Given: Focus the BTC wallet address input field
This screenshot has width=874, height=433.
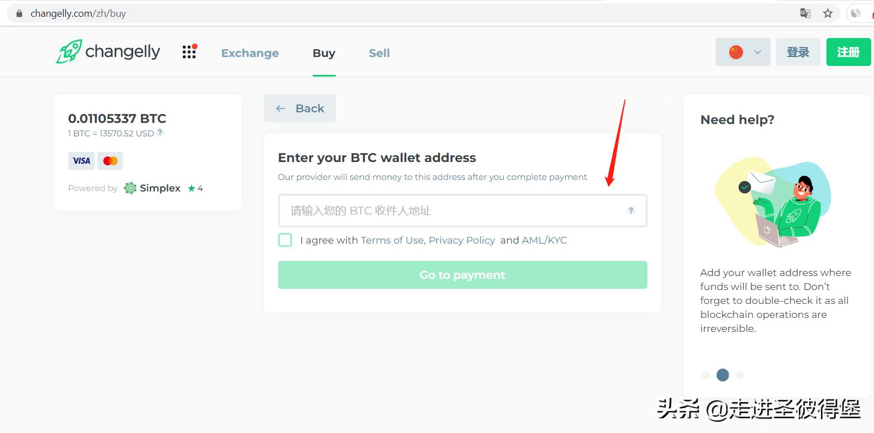Looking at the screenshot, I should [453, 211].
